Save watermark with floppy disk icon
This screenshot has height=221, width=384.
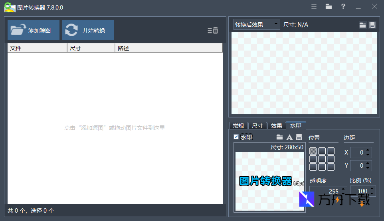click(299, 137)
